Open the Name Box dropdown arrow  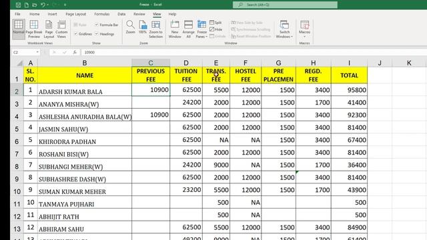(x=37, y=52)
